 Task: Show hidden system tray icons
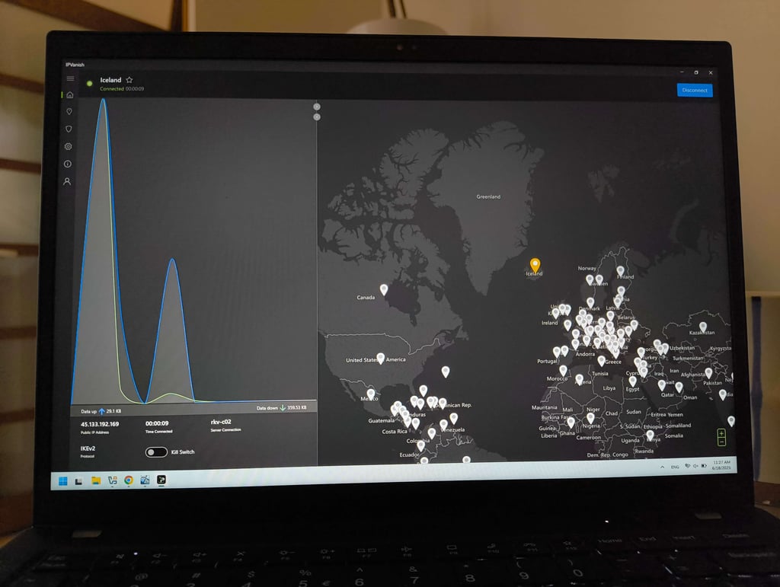662,467
